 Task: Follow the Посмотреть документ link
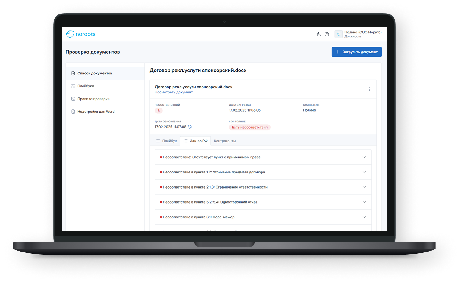(x=174, y=92)
